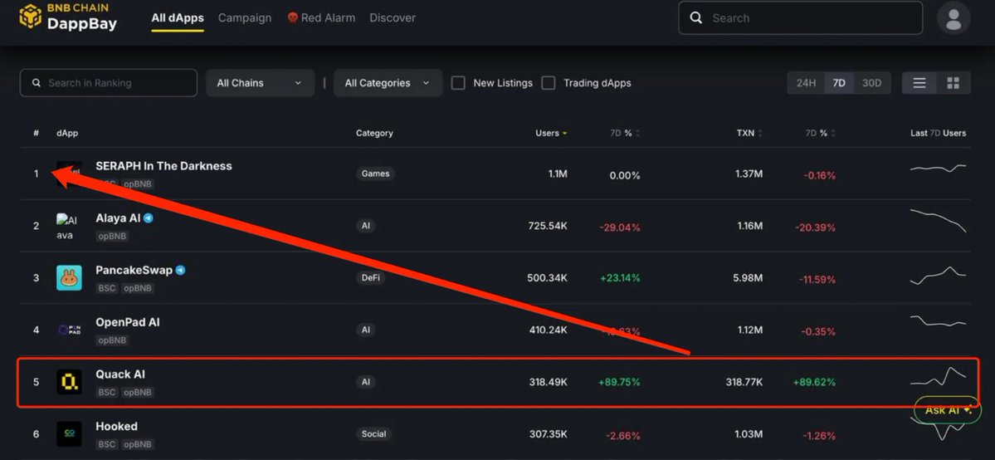Screen dimensions: 995x460
Task: Select the 7D time range
Action: (x=839, y=82)
